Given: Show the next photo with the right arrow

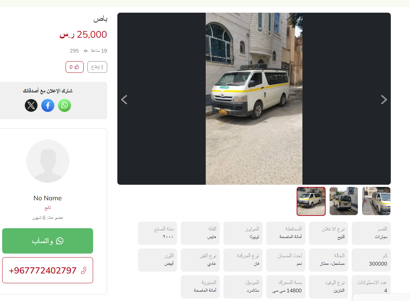Looking at the screenshot, I should (x=384, y=100).
